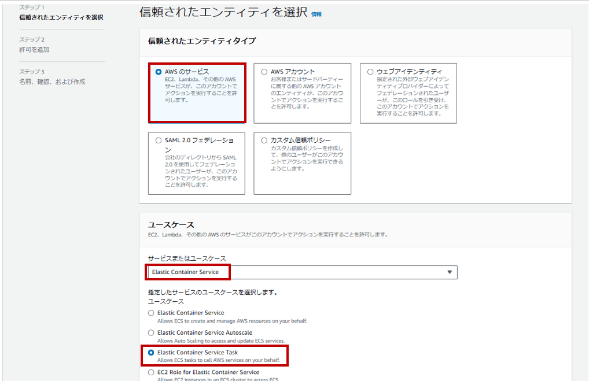The width and height of the screenshot is (589, 381).
Task: Click the ユースケース section heading
Action: [171, 224]
